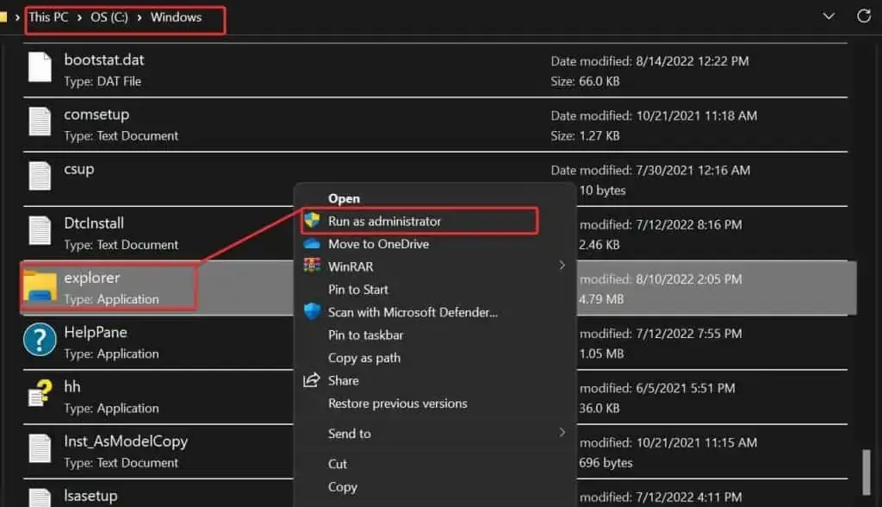Open the address bar history dropdown
This screenshot has height=507, width=882.
829,16
